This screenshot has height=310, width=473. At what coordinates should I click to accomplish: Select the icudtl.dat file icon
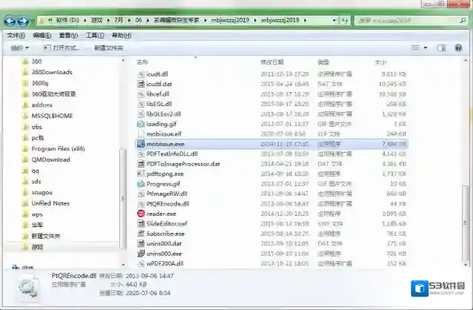[x=141, y=84]
